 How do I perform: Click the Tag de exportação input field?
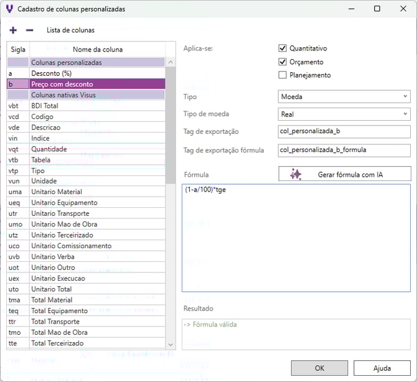coord(344,132)
